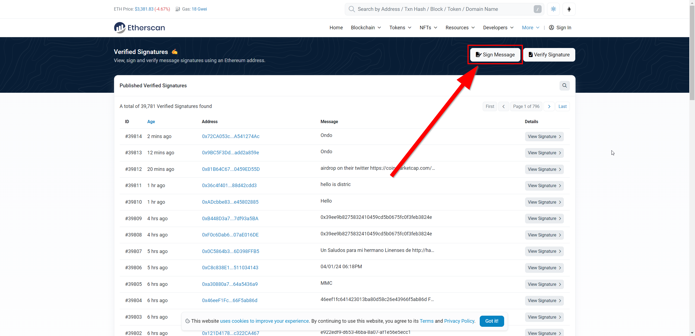Toggle the light/dark theme sun icon
Screen dimensions: 695x336
(x=553, y=9)
